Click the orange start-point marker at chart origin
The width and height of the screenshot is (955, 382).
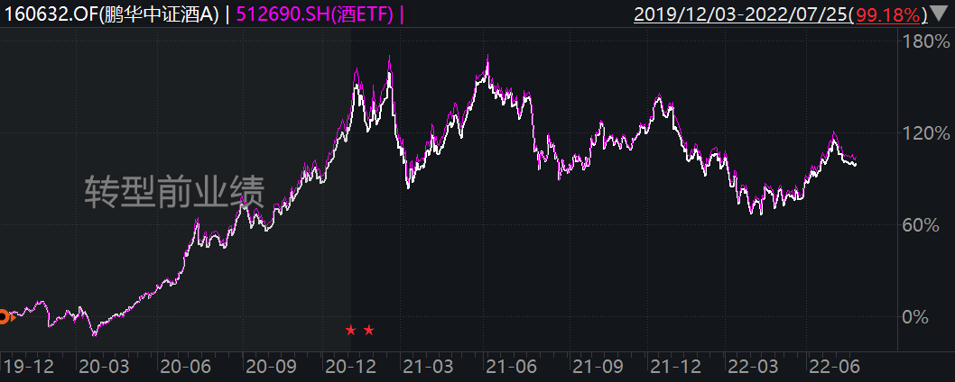5,317
